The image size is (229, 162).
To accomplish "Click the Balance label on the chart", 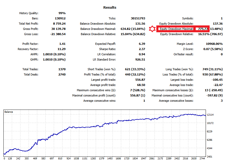I will [x=9, y=112].
